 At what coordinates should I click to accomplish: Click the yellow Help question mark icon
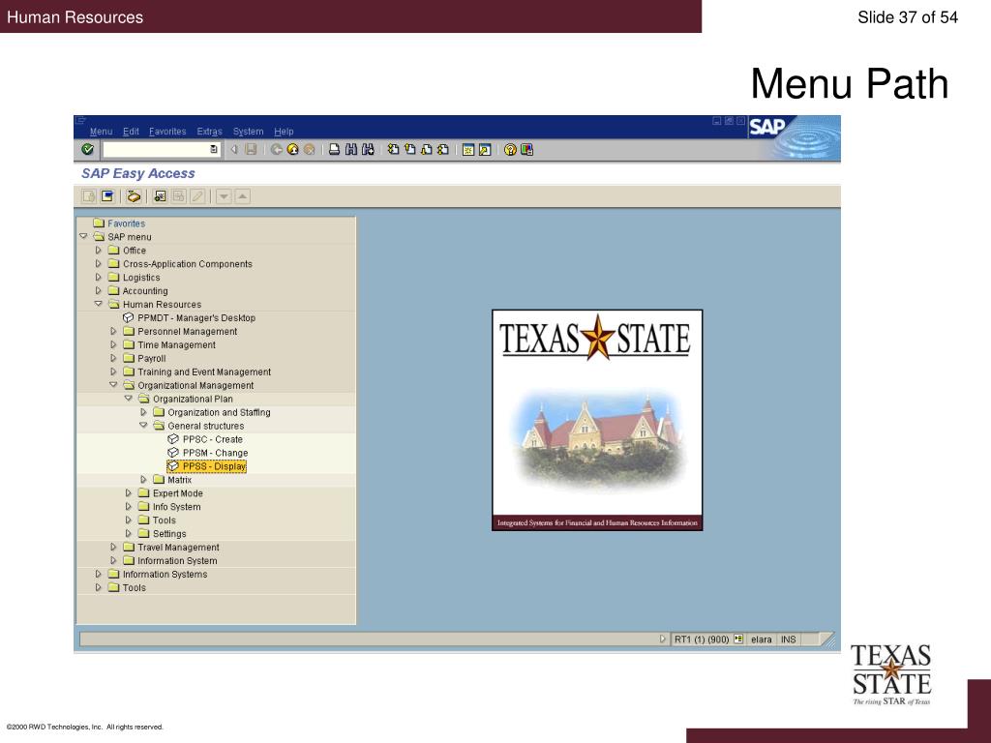point(510,150)
